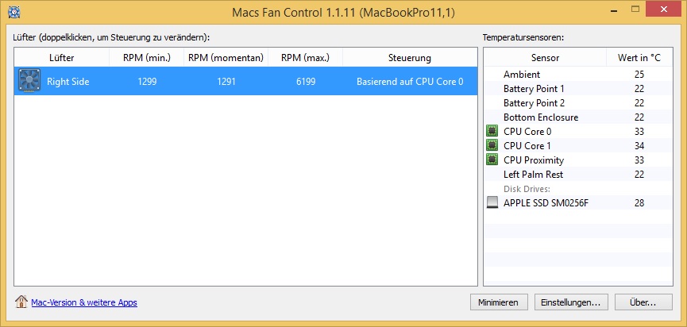Click the maximum RPM value 6199
This screenshot has height=327, width=687.
click(x=306, y=82)
